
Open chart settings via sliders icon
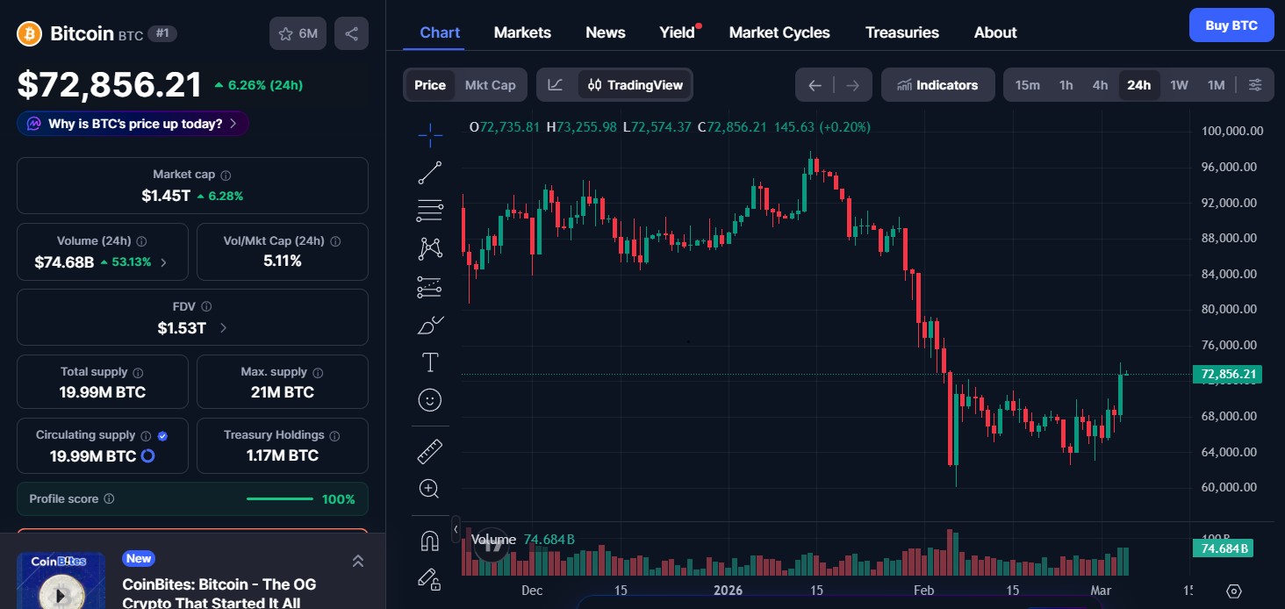[x=1255, y=84]
